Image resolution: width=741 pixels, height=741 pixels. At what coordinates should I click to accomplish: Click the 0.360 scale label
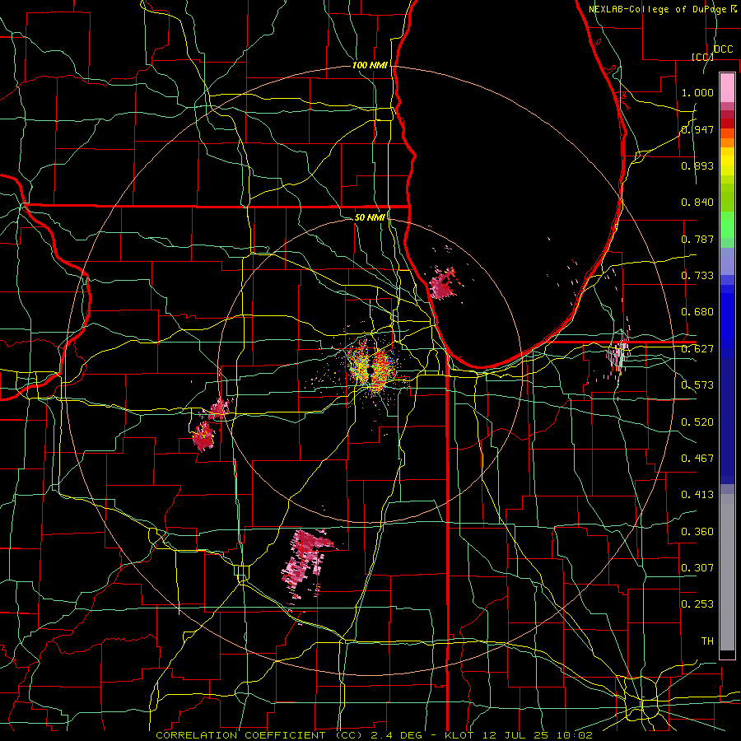[697, 532]
